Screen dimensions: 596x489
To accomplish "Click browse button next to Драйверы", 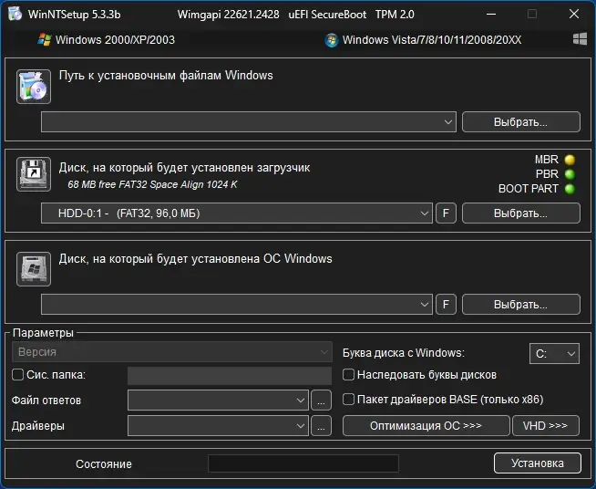I will (321, 425).
